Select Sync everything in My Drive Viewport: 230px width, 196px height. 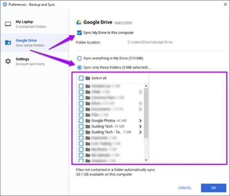79,58
